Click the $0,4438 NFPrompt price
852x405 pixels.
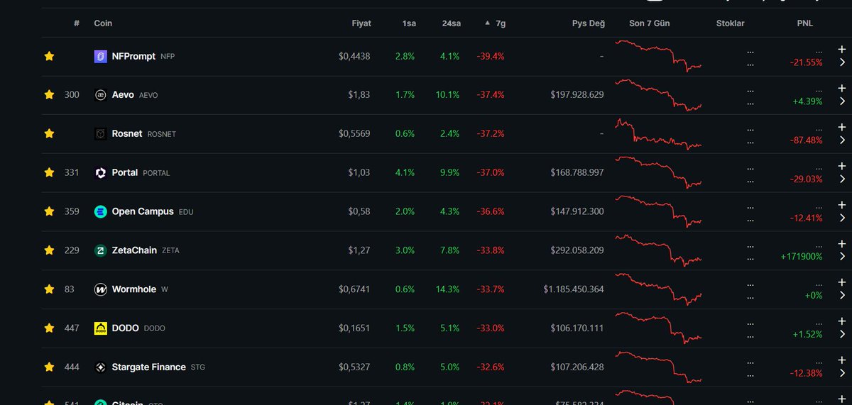pyautogui.click(x=354, y=56)
